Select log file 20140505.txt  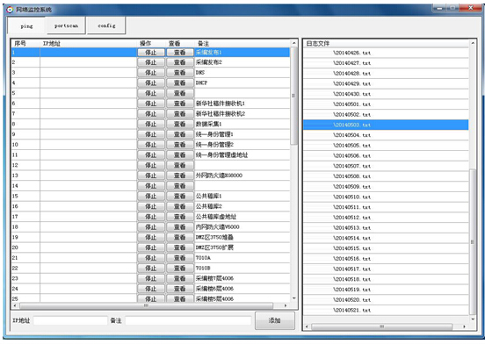pos(386,146)
